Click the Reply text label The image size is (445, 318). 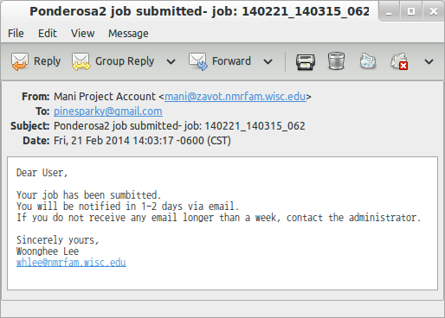[x=47, y=61]
